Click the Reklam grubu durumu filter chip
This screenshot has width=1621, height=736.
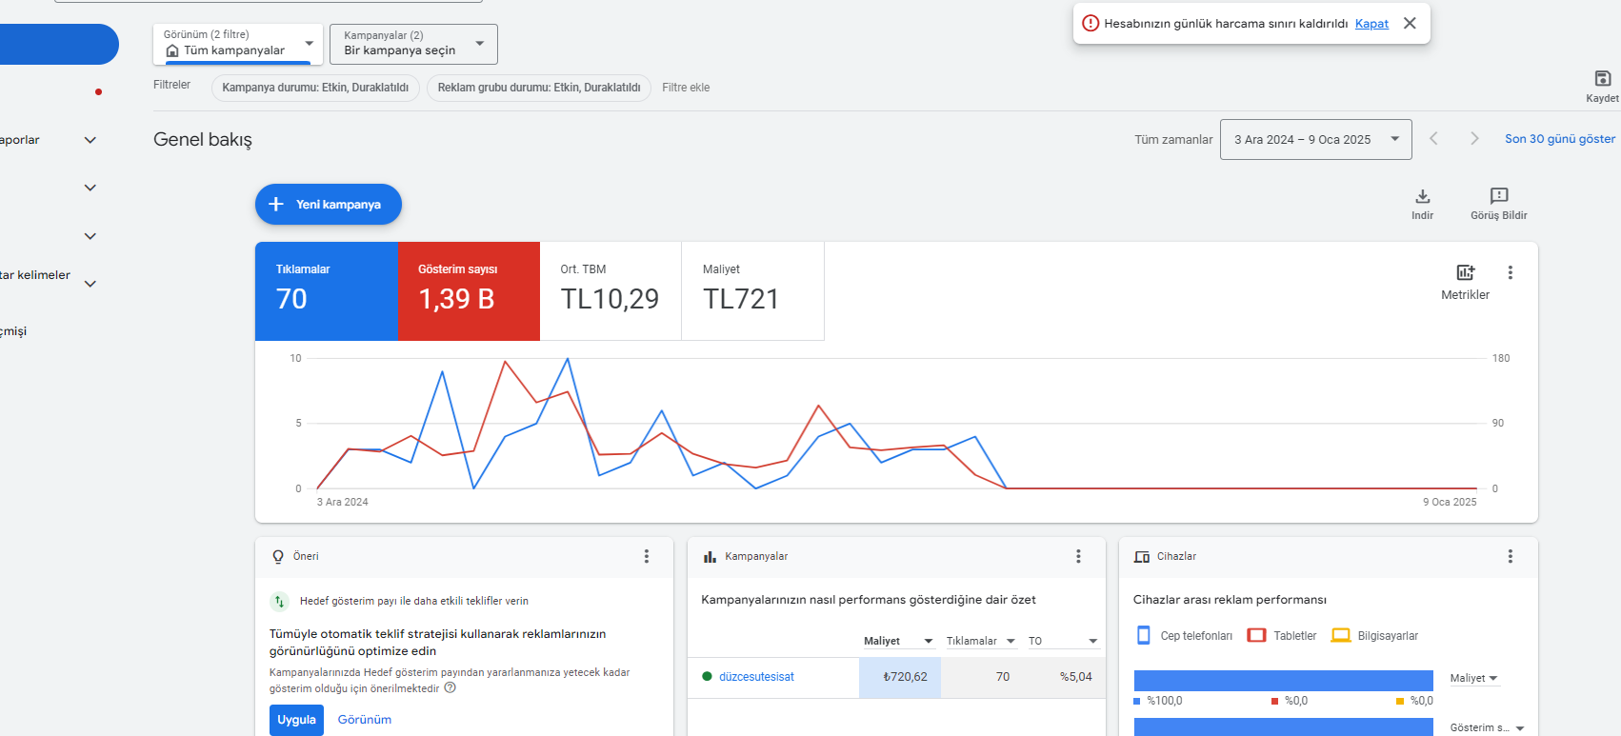pyautogui.click(x=539, y=88)
